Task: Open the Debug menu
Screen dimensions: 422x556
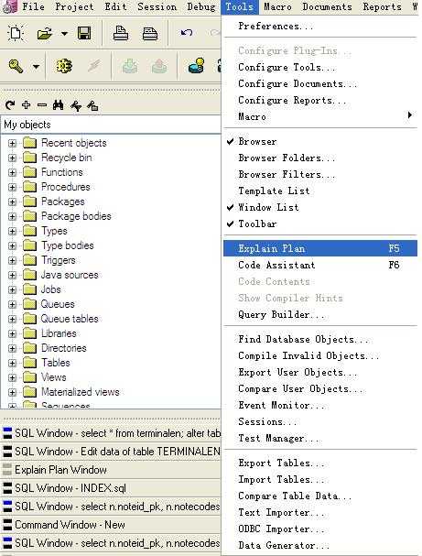Action: 200,6
